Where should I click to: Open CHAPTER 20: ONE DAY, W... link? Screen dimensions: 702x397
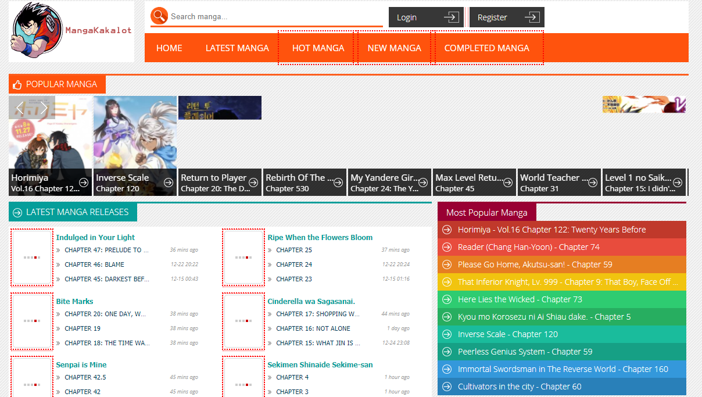(x=105, y=314)
